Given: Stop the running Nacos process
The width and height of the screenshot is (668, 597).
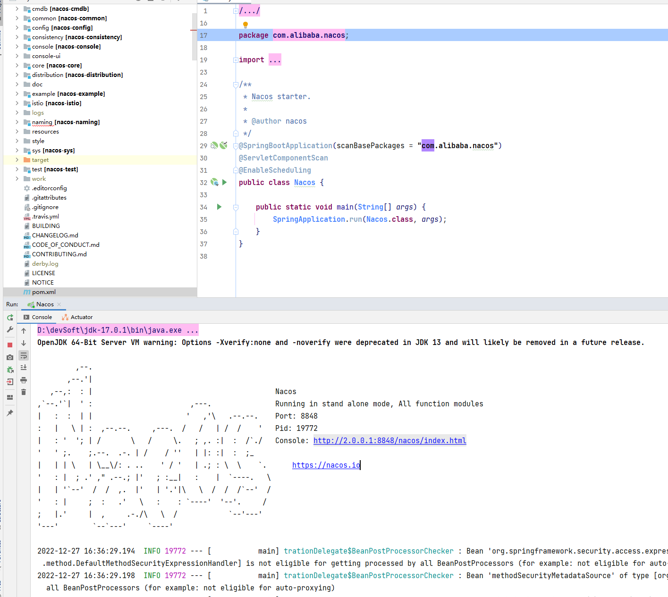Looking at the screenshot, I should coord(10,345).
